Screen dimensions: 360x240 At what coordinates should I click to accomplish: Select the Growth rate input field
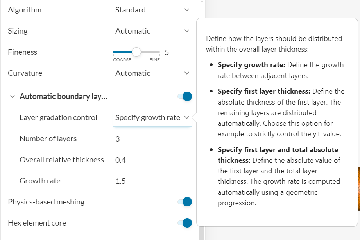152,181
